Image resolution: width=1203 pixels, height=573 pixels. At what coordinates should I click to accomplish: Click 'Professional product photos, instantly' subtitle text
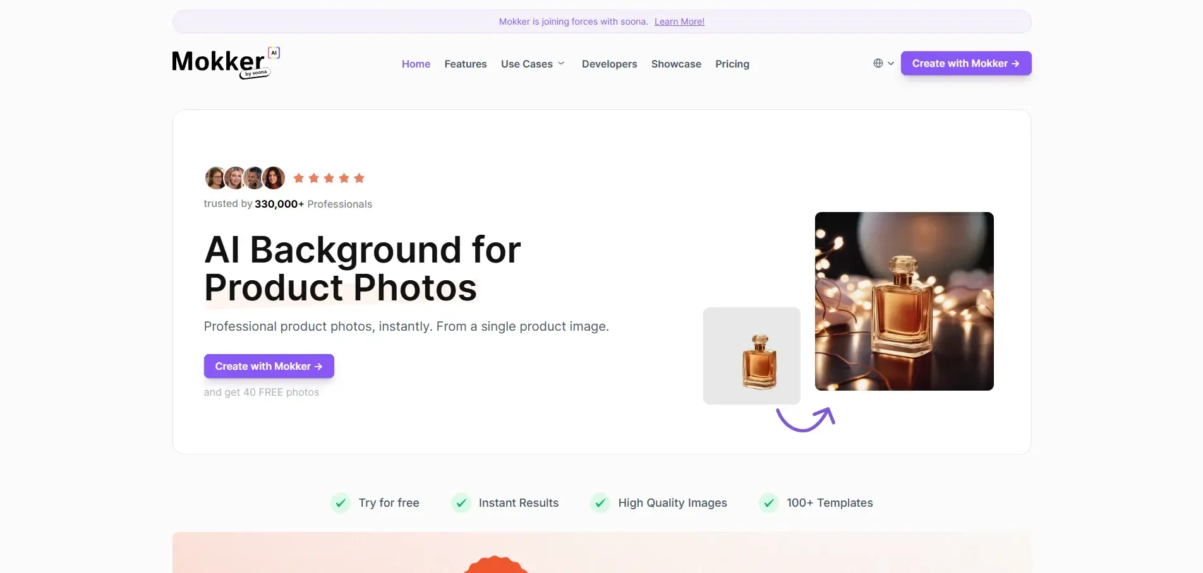pos(406,326)
